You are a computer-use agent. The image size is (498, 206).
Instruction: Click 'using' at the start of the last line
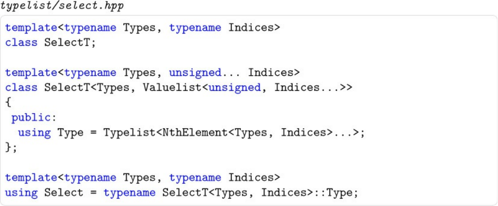coord(21,192)
